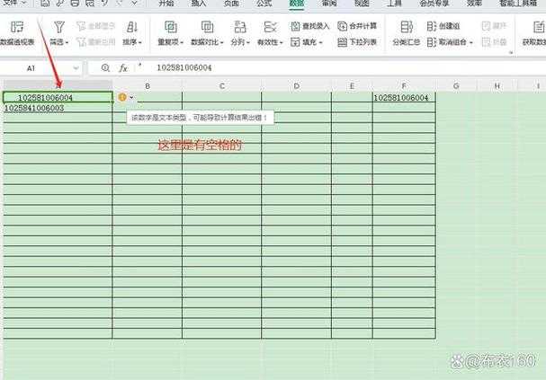Click the Sort (排序) icon
546x380 pixels.
point(131,28)
